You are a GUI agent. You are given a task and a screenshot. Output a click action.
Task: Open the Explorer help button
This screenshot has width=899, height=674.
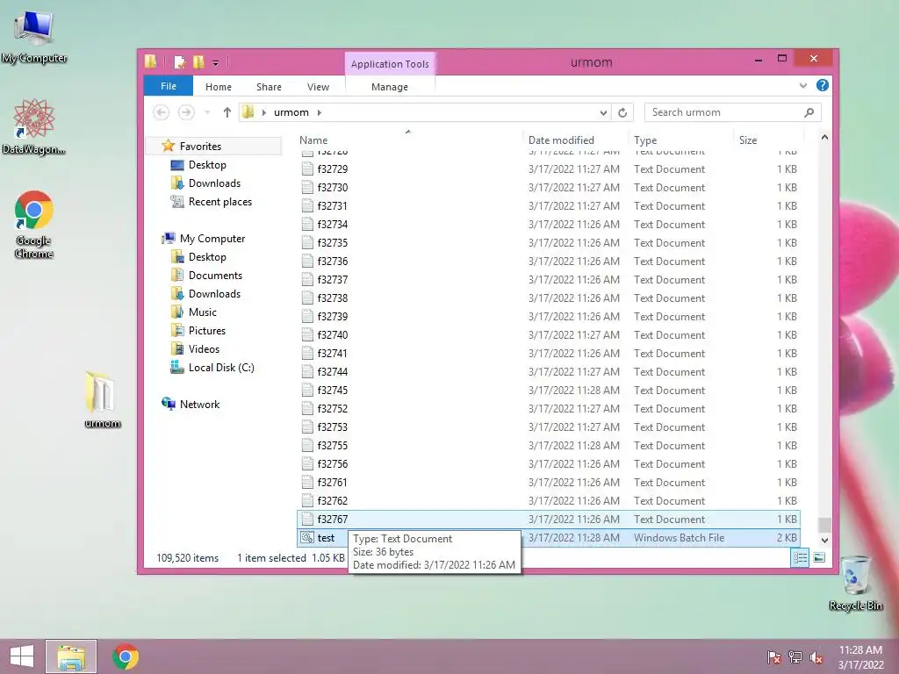click(x=822, y=85)
